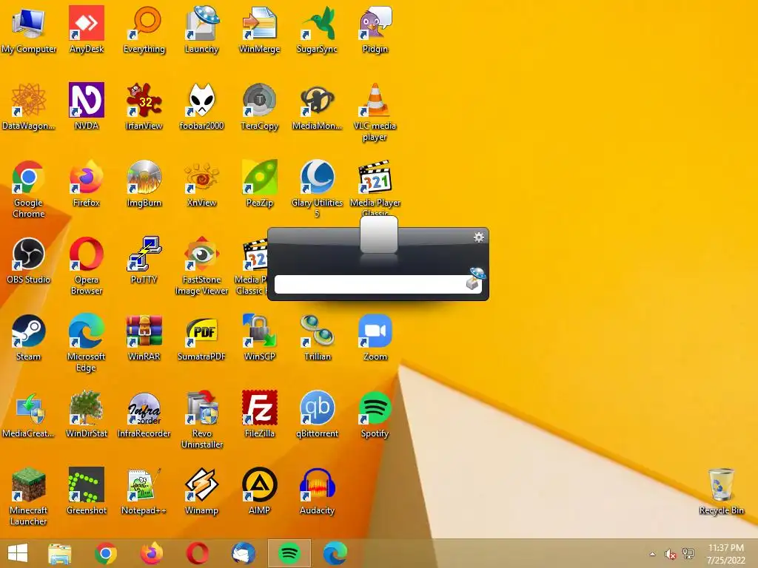
Task: Launch Edge from the taskbar
Action: pyautogui.click(x=335, y=553)
